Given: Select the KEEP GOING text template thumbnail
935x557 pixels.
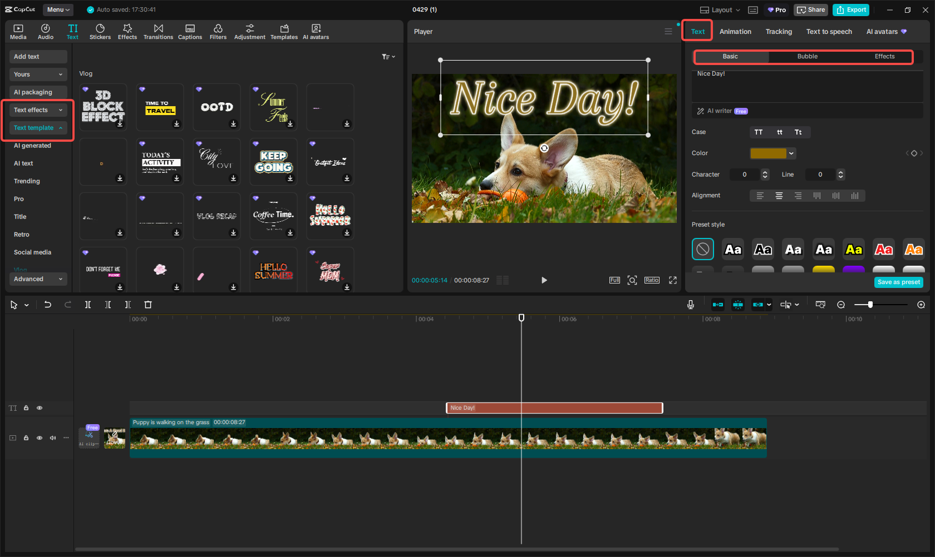Looking at the screenshot, I should coord(274,162).
